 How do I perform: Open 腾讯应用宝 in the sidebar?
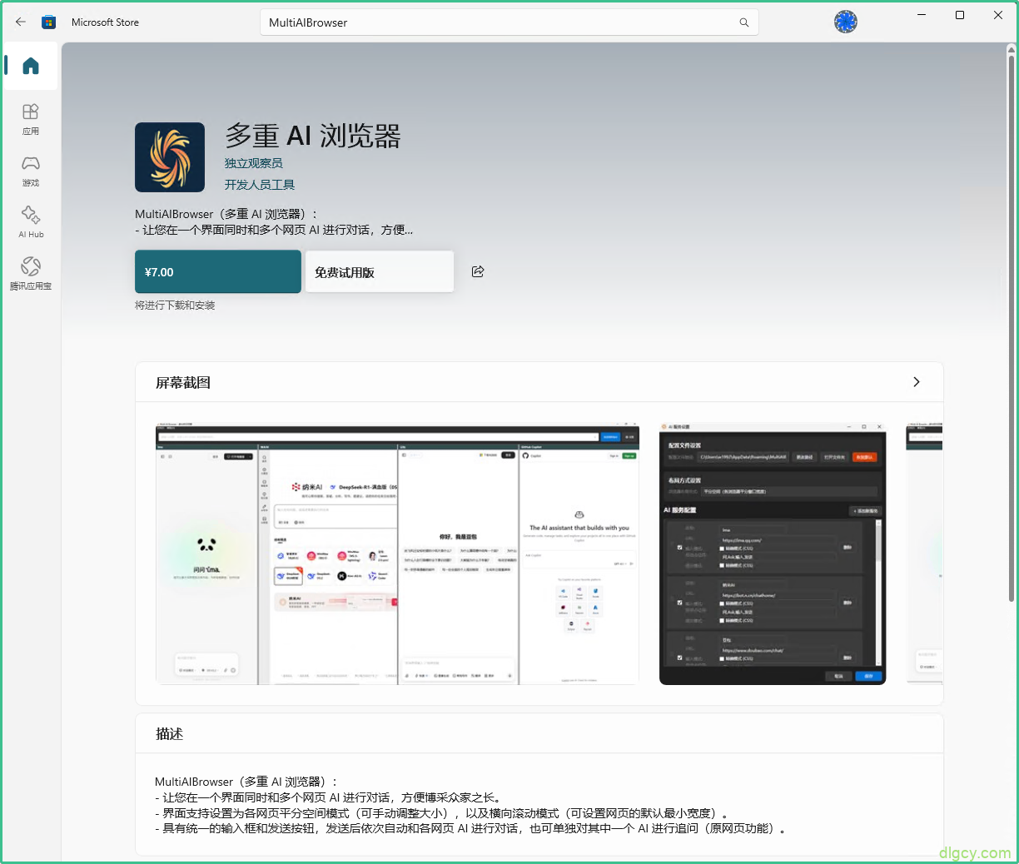coord(31,274)
